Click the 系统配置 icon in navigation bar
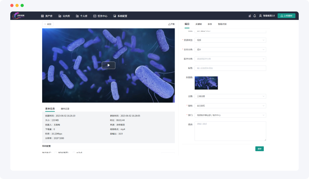 pyautogui.click(x=115, y=16)
